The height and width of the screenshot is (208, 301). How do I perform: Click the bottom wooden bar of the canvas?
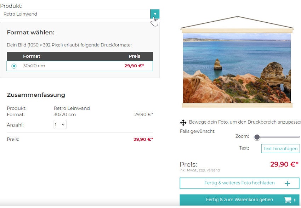coord(237,105)
